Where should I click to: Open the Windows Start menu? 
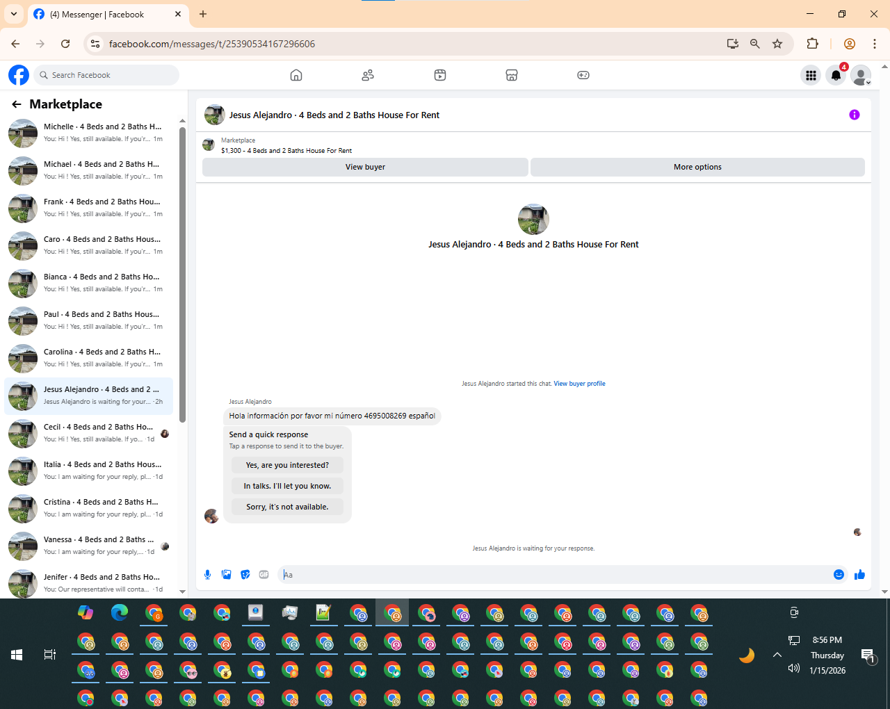(x=17, y=654)
